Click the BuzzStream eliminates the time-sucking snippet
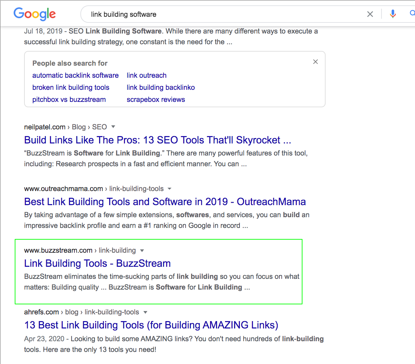The width and height of the screenshot is (415, 364). coord(162,282)
